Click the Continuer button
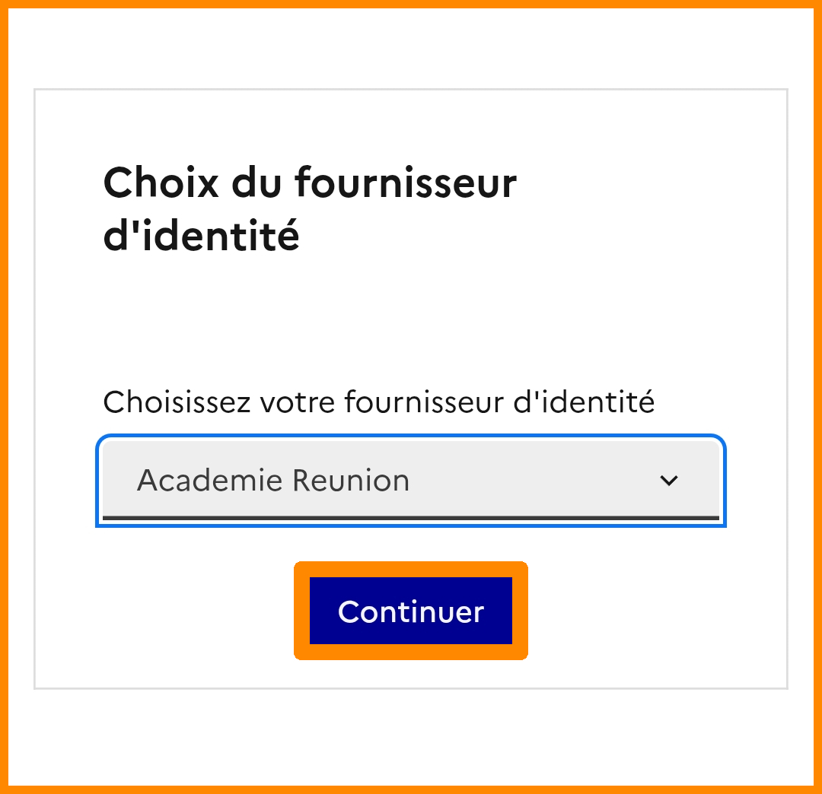The width and height of the screenshot is (822, 794). [x=411, y=611]
